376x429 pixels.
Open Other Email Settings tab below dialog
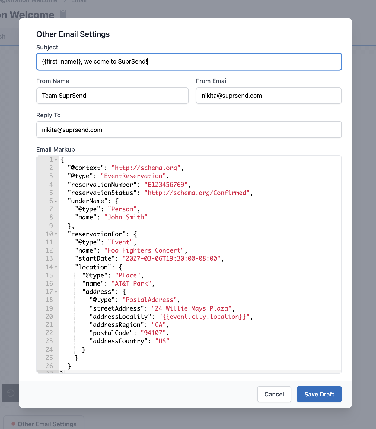(44, 424)
